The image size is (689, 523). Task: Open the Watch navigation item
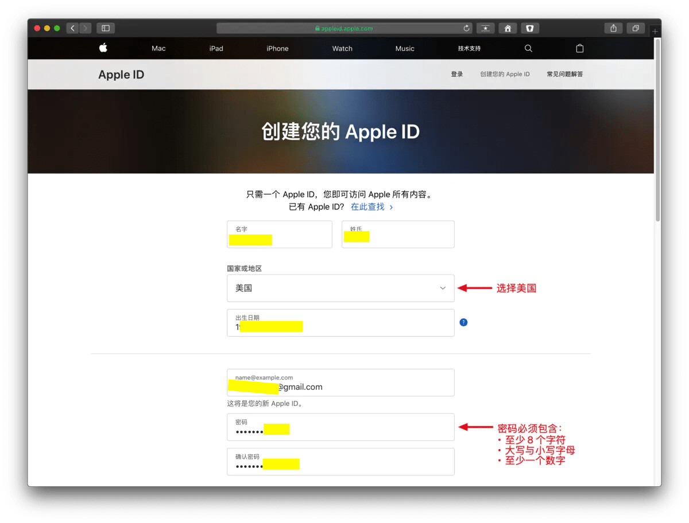[342, 49]
